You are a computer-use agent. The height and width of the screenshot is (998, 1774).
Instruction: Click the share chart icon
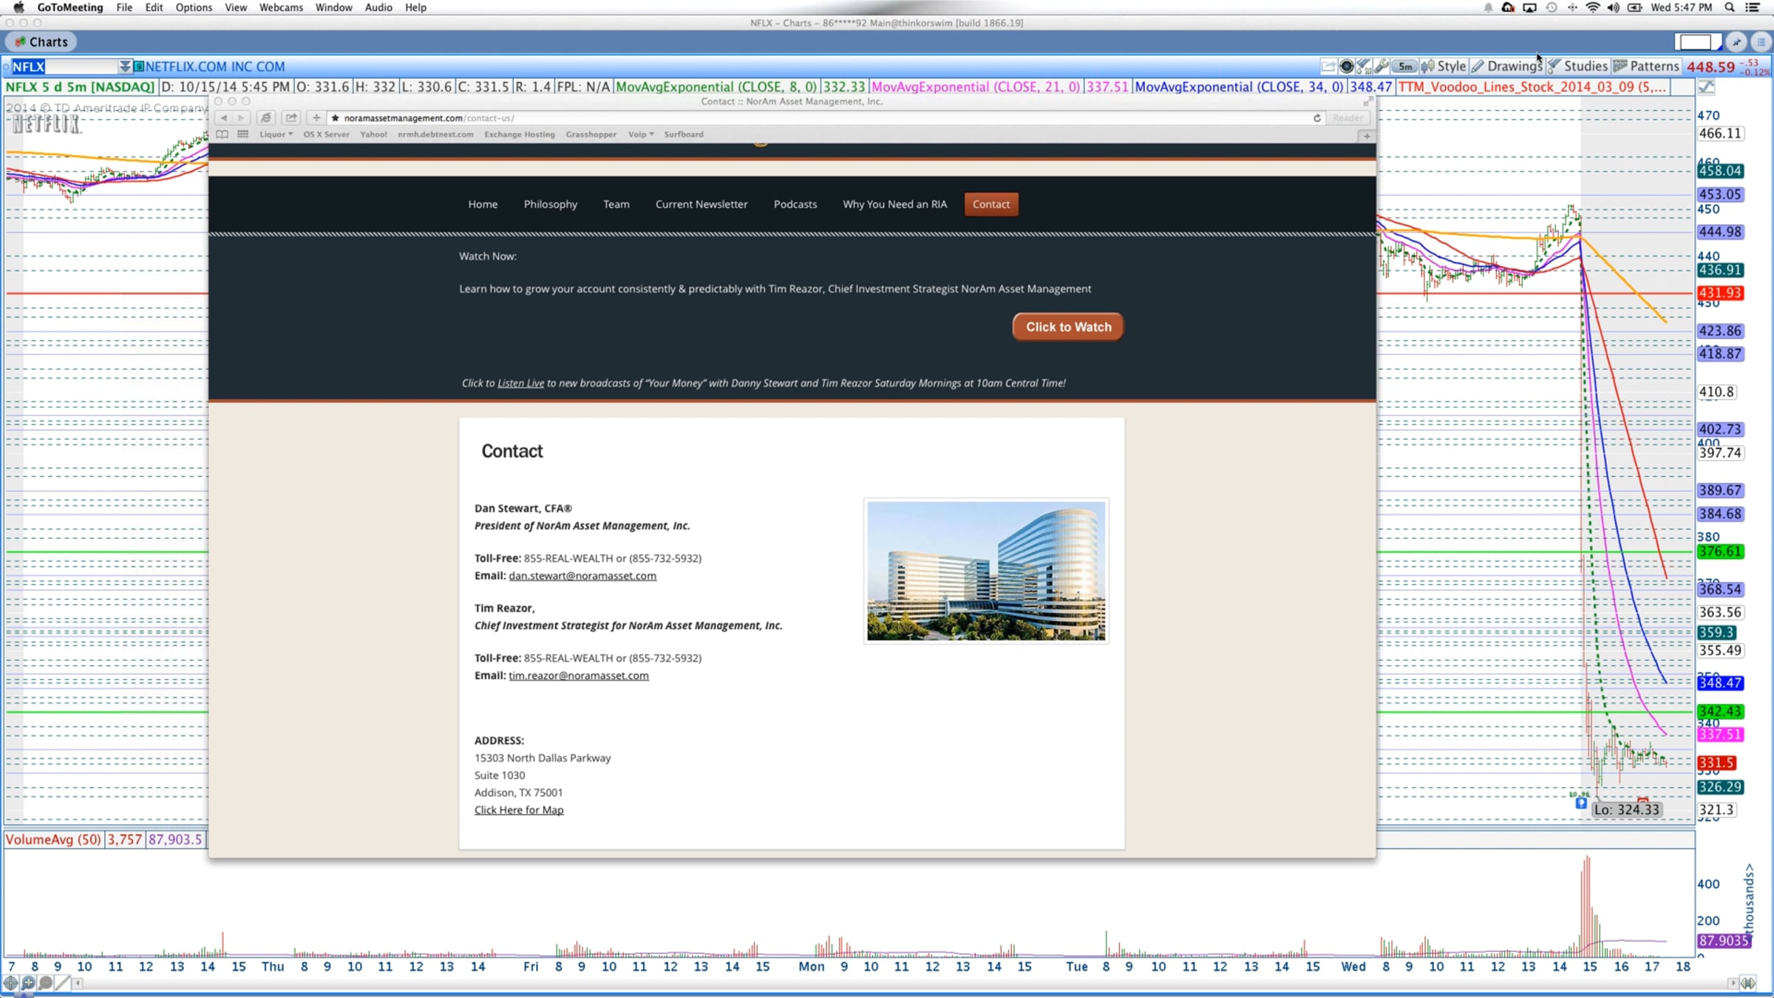click(1328, 67)
